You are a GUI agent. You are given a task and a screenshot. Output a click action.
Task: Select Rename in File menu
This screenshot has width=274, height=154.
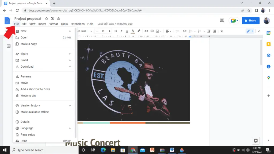(x=44, y=76)
